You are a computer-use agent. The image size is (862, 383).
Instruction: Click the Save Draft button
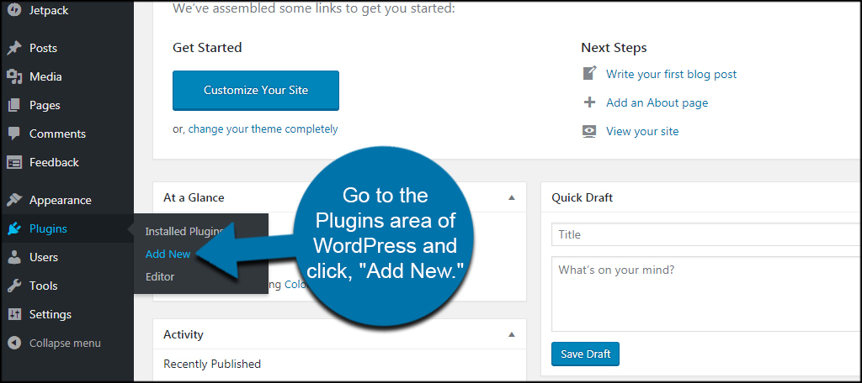click(585, 354)
